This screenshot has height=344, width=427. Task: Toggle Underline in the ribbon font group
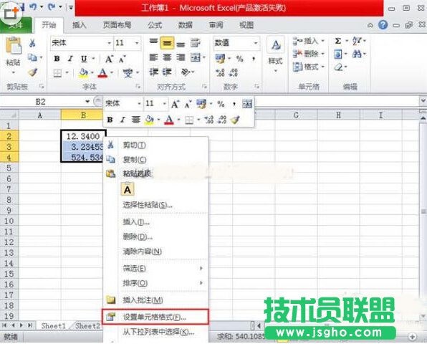[x=84, y=59]
